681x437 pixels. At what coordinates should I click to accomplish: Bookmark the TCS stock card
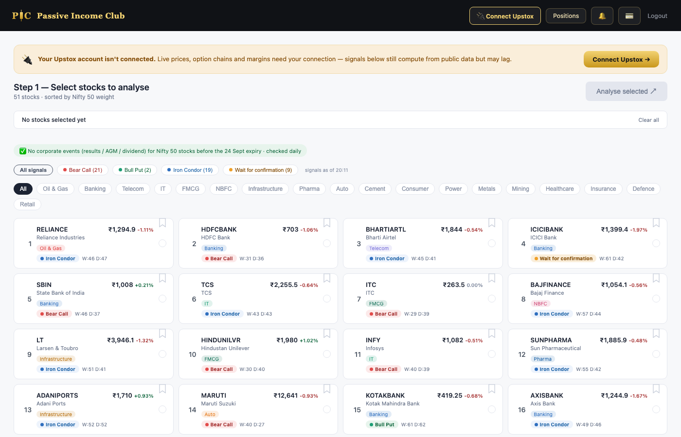[327, 278]
